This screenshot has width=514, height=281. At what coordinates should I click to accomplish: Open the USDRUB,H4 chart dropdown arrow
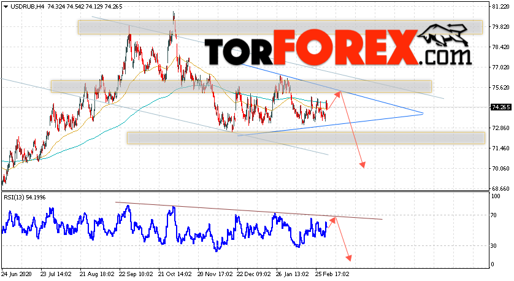[6, 7]
